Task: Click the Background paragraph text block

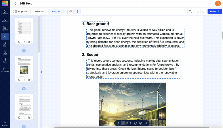Action: 136,38
